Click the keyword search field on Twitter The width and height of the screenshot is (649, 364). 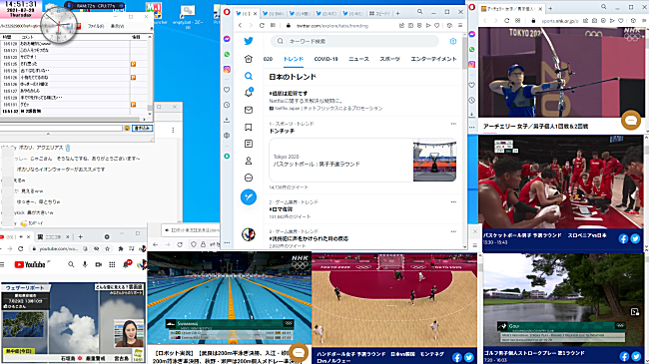click(x=354, y=41)
